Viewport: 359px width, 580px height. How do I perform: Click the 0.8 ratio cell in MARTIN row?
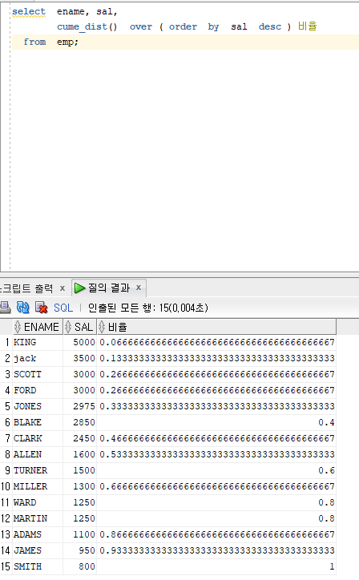217,518
